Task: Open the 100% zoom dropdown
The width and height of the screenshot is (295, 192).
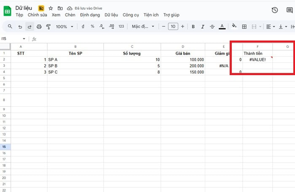Action: pyautogui.click(x=64, y=27)
